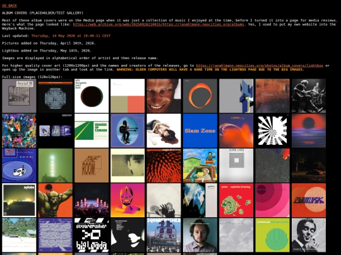Open the black-and-white band photo cover

(x=309, y=96)
